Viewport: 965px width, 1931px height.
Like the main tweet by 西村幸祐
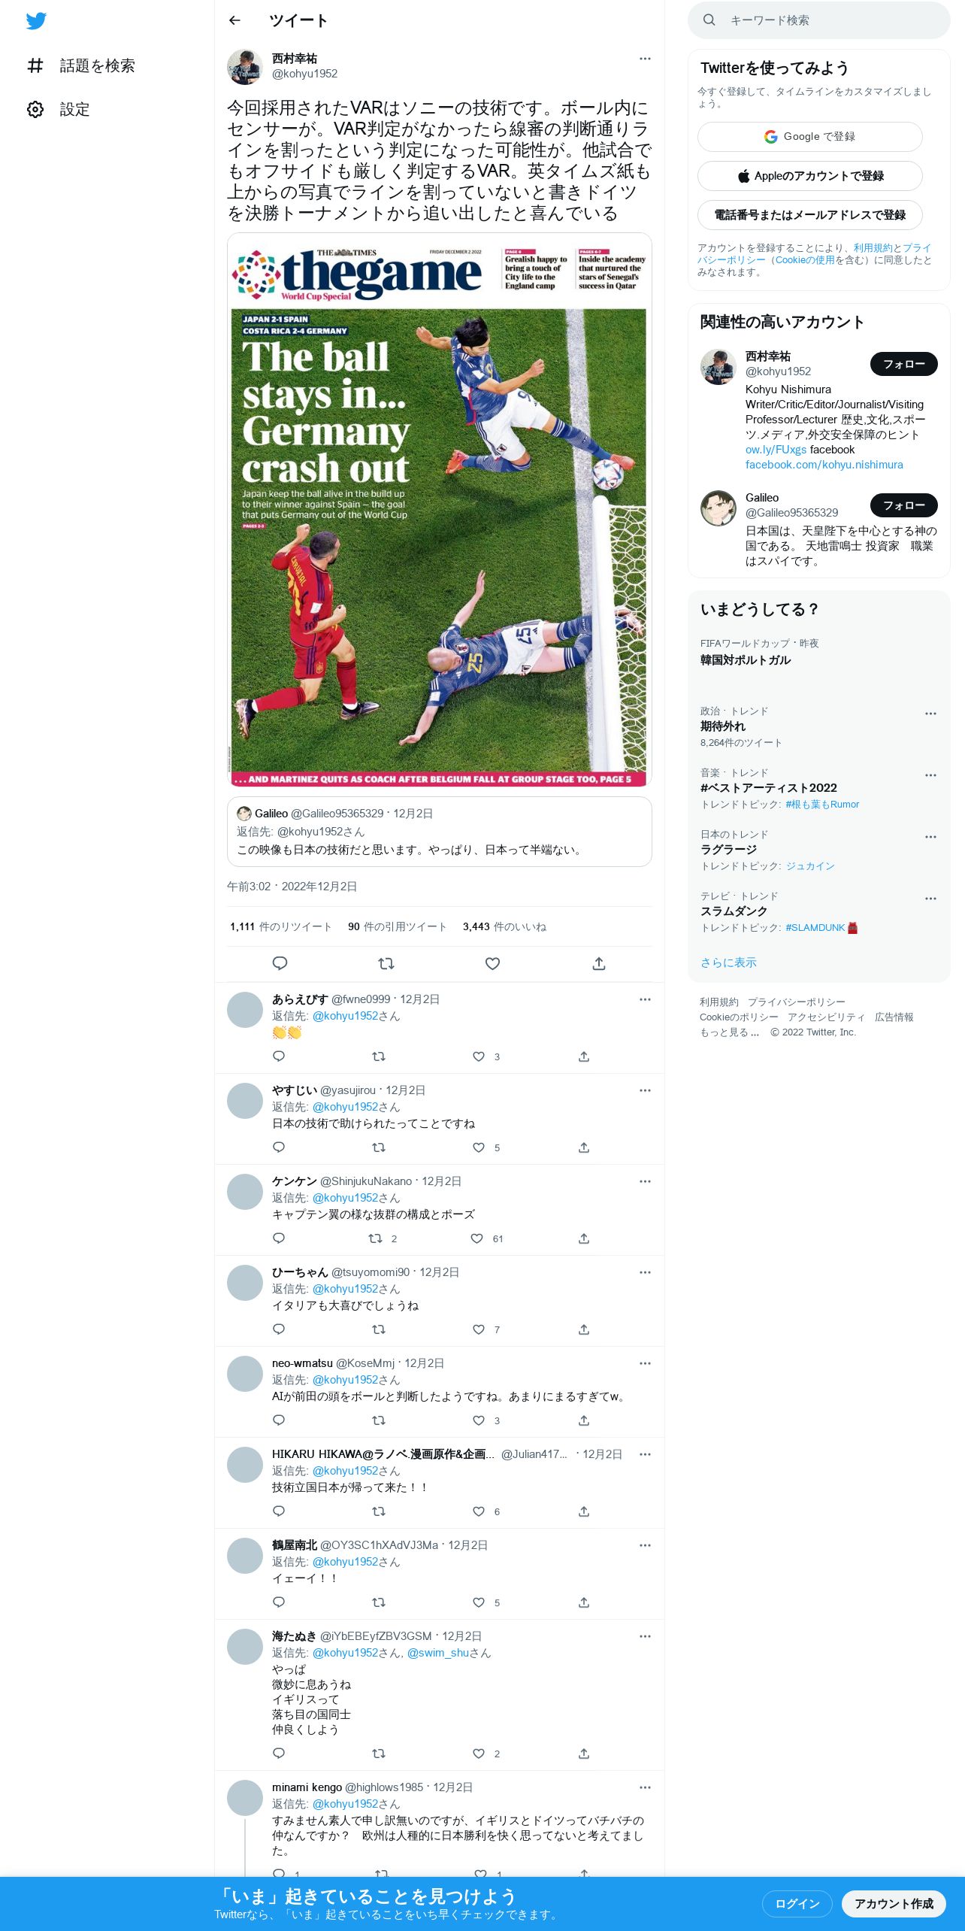tap(492, 963)
